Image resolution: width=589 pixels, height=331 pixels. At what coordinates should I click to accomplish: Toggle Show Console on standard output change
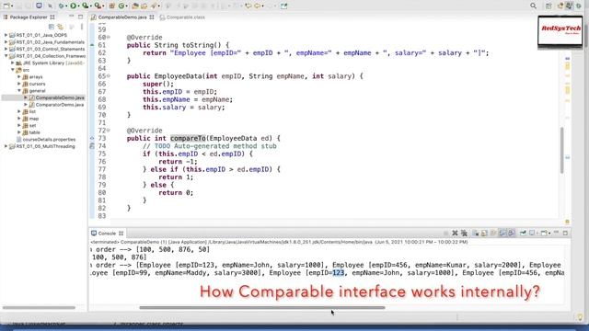[x=502, y=233]
